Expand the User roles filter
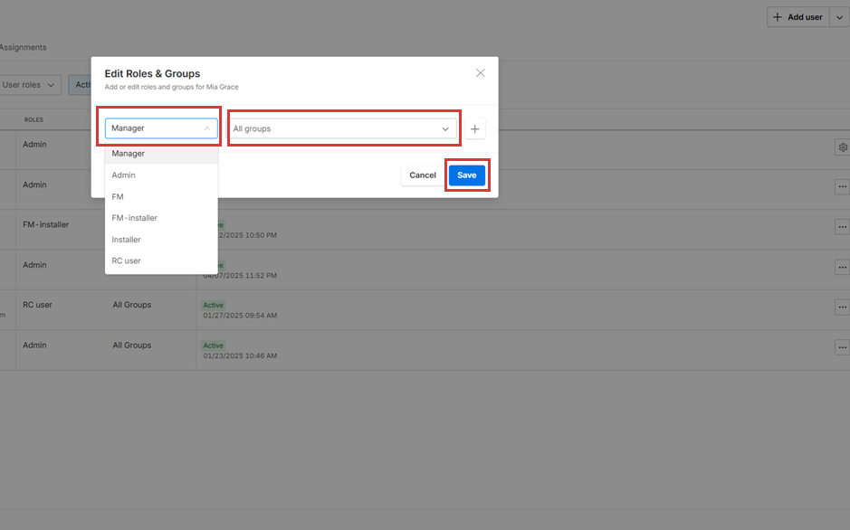This screenshot has width=850, height=530. point(29,85)
